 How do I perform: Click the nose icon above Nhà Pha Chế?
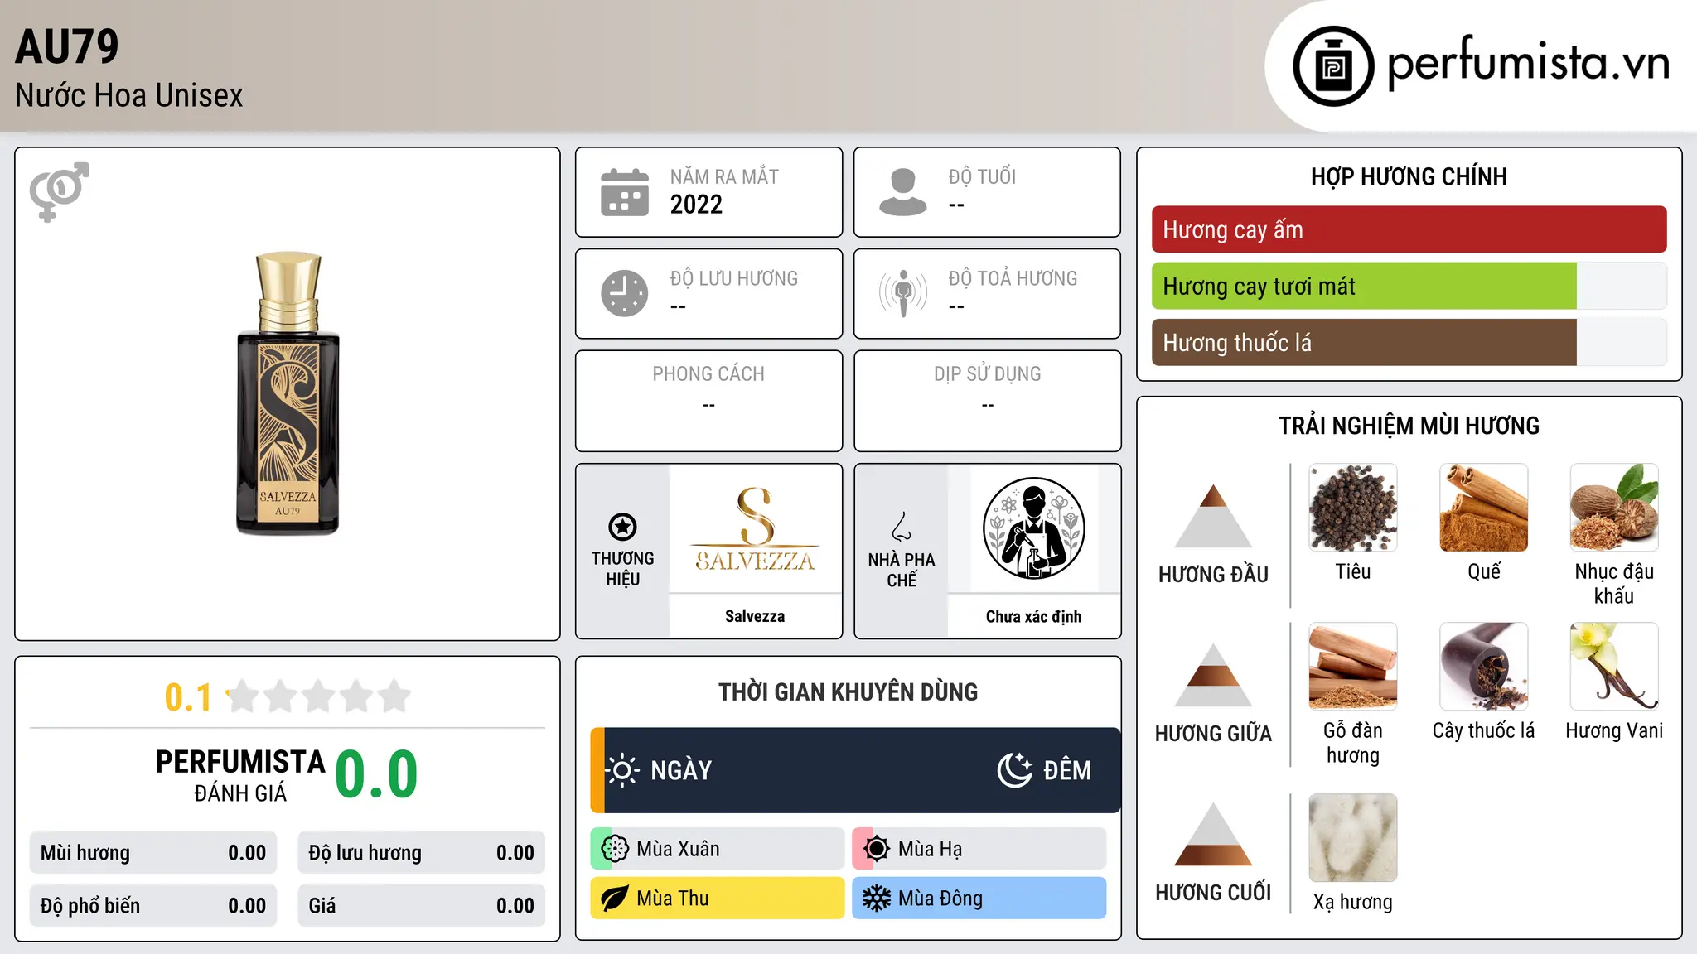[x=902, y=527]
